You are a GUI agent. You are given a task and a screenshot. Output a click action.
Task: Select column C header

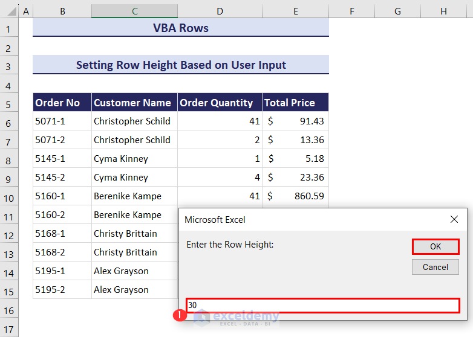pyautogui.click(x=134, y=11)
